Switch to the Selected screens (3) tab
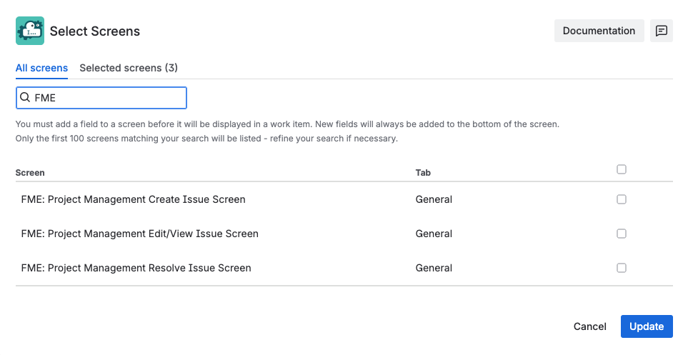Viewport: 688px width, 355px height. pyautogui.click(x=129, y=68)
